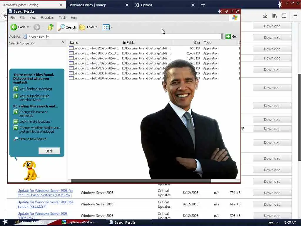Open Update for Windows Server 2008 Itanium link
Viewport: 301px width, 226px height.
click(45, 193)
